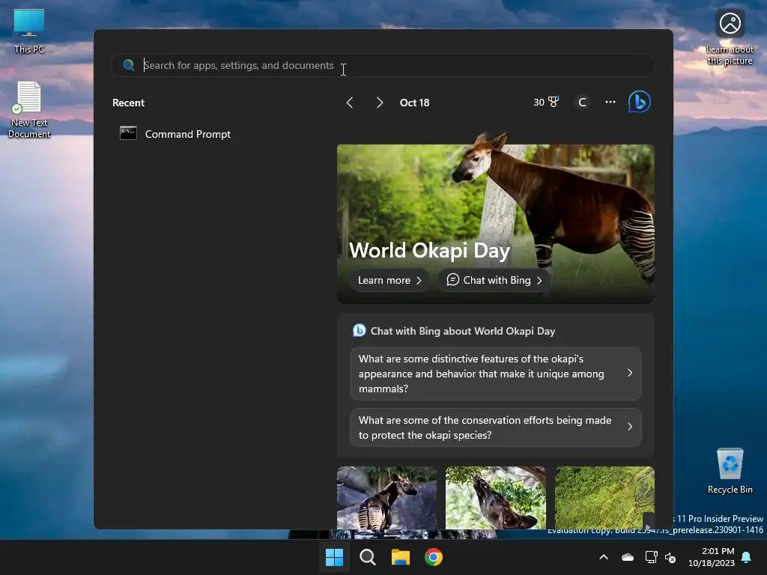The height and width of the screenshot is (575, 767).
Task: Open Command Prompt from Recent
Action: coord(175,134)
